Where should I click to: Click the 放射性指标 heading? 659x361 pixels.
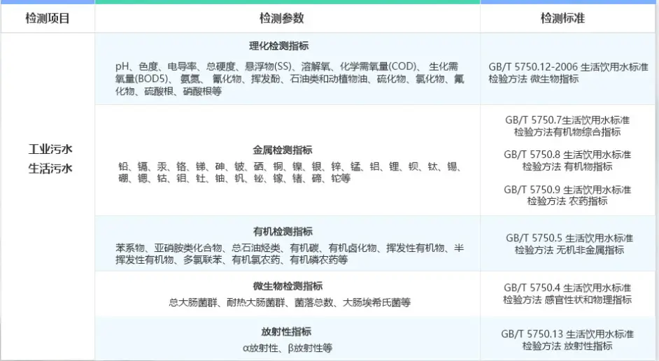(x=286, y=332)
